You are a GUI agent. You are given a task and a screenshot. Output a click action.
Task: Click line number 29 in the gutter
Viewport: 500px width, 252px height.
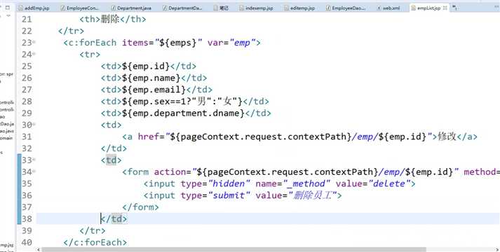(x=27, y=113)
